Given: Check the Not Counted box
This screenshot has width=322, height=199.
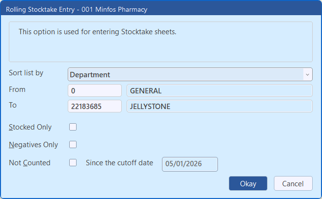Looking at the screenshot, I should coord(73,163).
